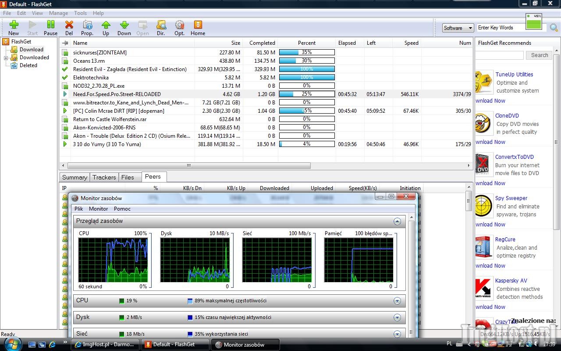Image resolution: width=561 pixels, height=351 pixels.
Task: Switch to the Summary tab
Action: (75, 177)
